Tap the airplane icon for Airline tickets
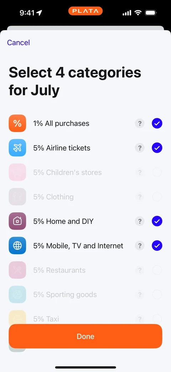Screen dimensions: 171x372 click(17, 148)
